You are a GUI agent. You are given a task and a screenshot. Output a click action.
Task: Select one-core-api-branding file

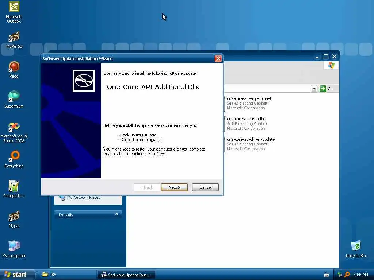click(247, 124)
